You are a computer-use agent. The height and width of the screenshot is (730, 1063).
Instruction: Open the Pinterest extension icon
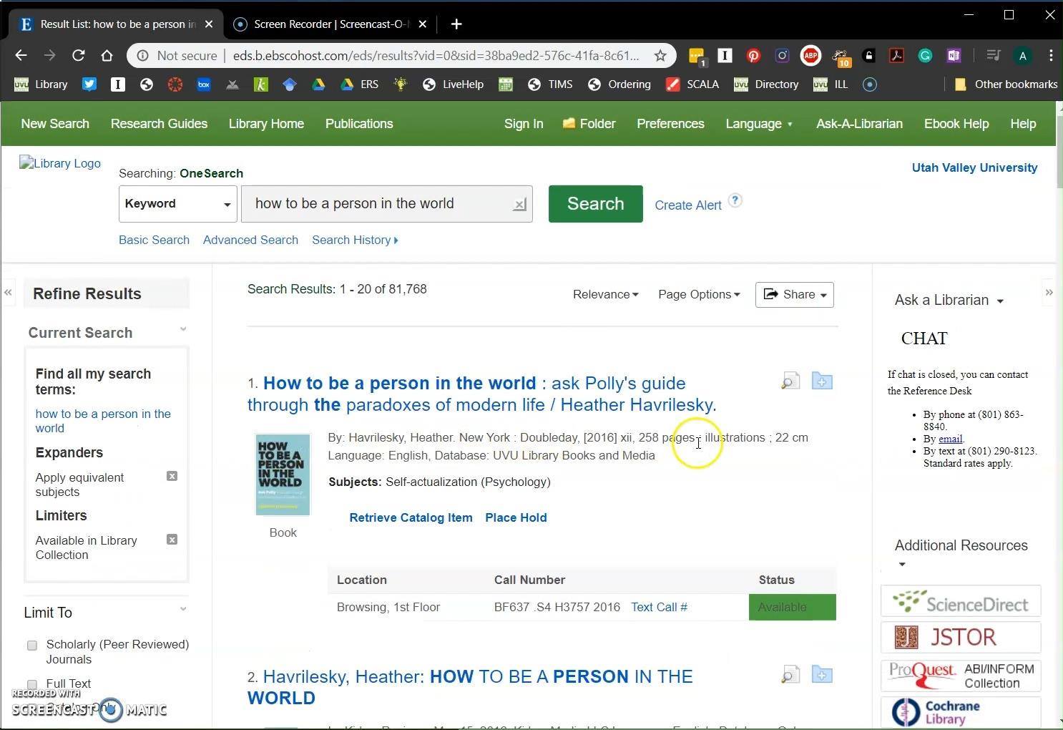click(x=753, y=55)
